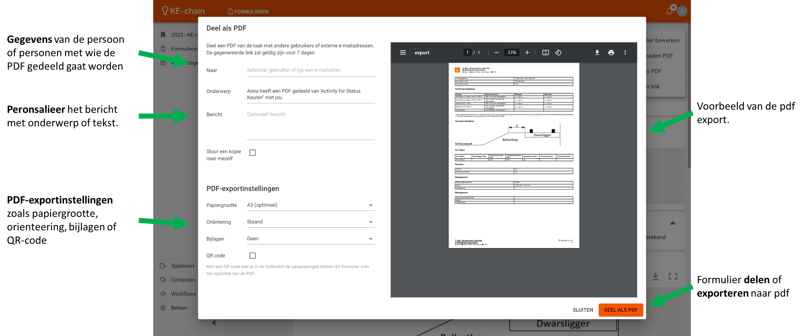
Task: Click the Naar recipient field
Action: (311, 70)
